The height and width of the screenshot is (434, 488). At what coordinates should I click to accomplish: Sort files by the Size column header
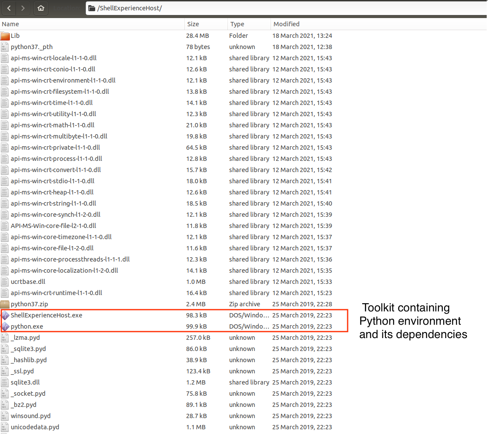tap(206, 24)
